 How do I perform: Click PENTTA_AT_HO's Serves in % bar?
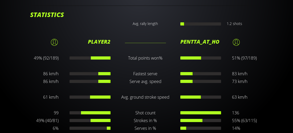pyautogui.click(x=201, y=128)
